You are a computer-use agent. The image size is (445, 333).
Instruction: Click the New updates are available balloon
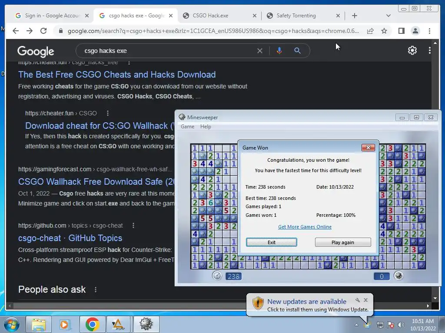[309, 305]
